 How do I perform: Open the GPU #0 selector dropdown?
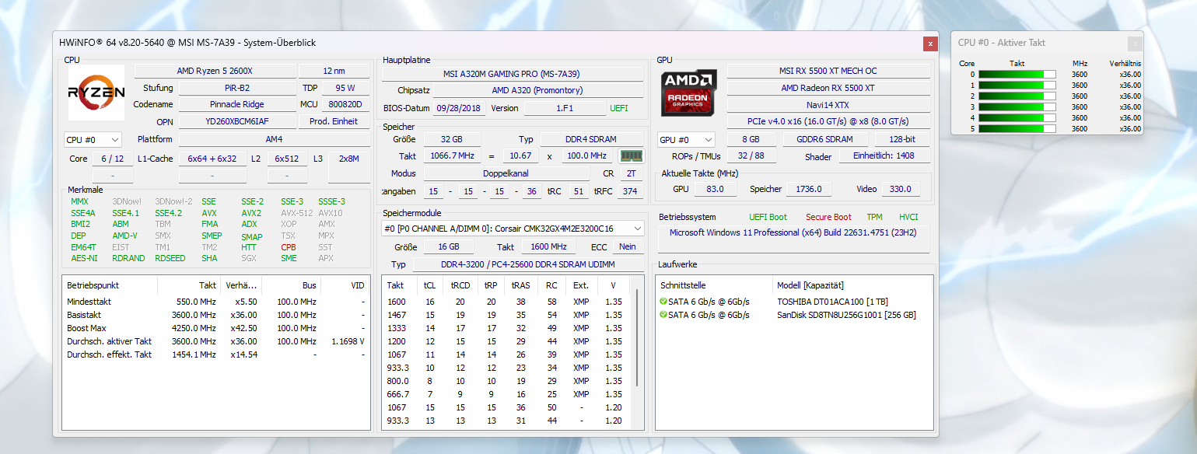coord(686,140)
